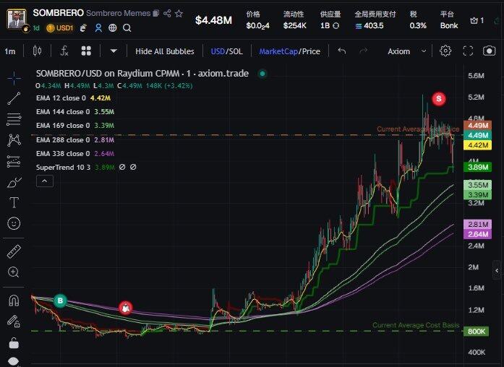Open chart settings gear
This screenshot has height=367, width=504.
pyautogui.click(x=446, y=51)
